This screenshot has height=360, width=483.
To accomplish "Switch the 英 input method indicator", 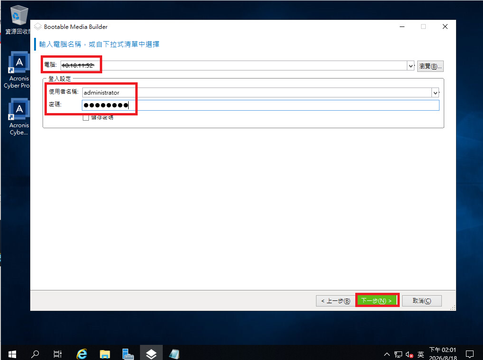I will point(421,354).
